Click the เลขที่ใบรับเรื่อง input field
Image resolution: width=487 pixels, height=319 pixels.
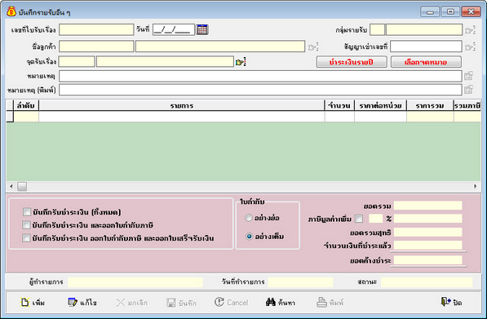(x=96, y=30)
